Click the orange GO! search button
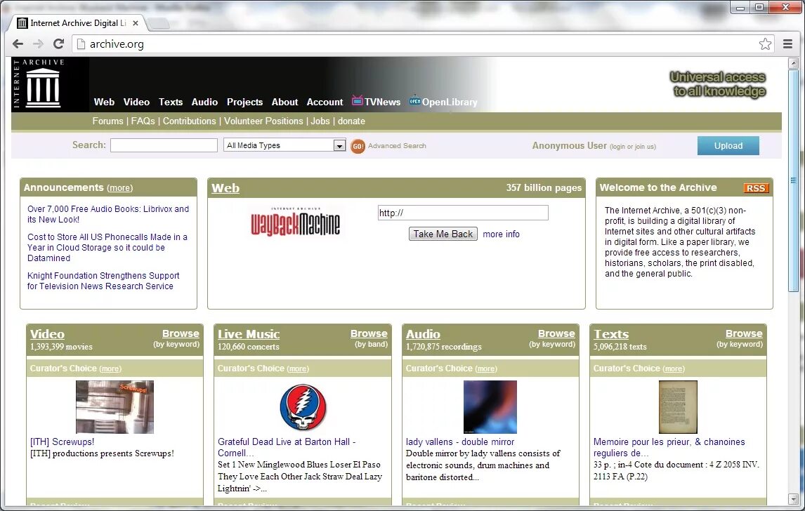This screenshot has height=511, width=805. [358, 146]
